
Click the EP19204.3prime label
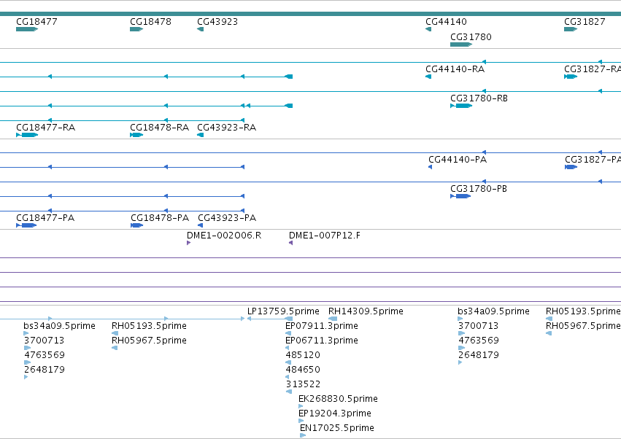[335, 413]
